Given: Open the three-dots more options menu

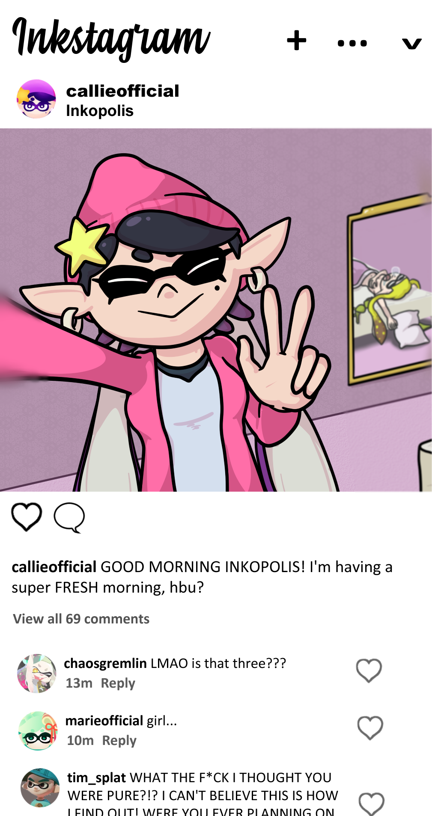Looking at the screenshot, I should pyautogui.click(x=352, y=43).
